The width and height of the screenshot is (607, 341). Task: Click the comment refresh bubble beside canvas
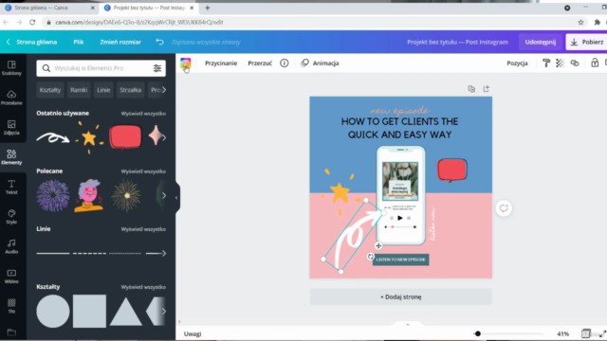tap(504, 208)
